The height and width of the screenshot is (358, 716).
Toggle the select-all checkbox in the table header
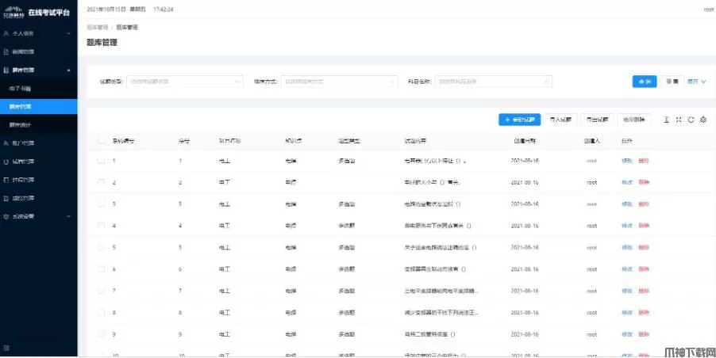tap(101, 140)
